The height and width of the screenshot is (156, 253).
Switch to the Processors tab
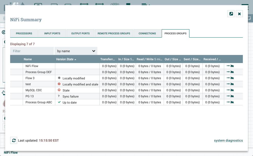[x=24, y=34]
